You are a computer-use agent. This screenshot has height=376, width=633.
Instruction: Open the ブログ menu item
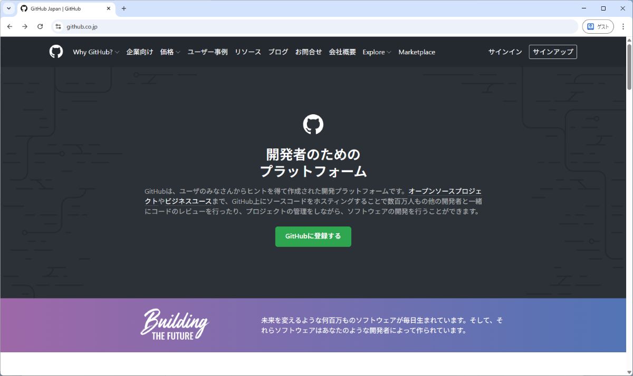point(278,52)
